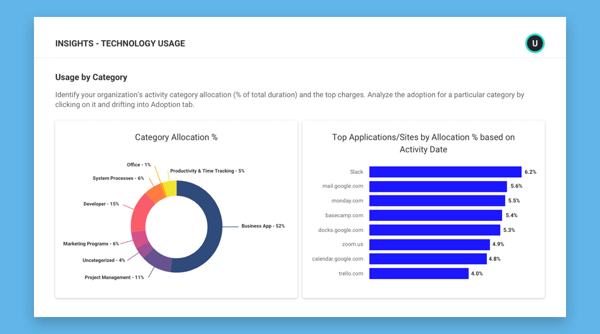Click the System Processes orange segment

[x=156, y=193]
